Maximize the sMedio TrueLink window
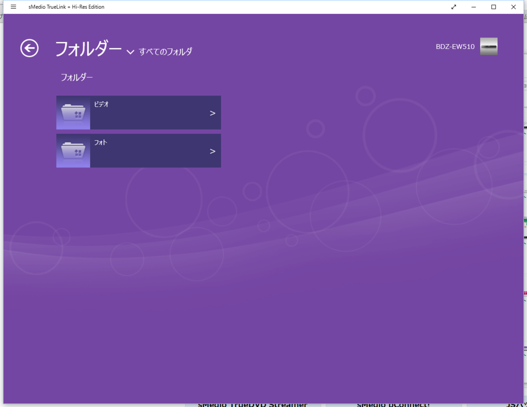This screenshot has width=527, height=407. pyautogui.click(x=494, y=7)
